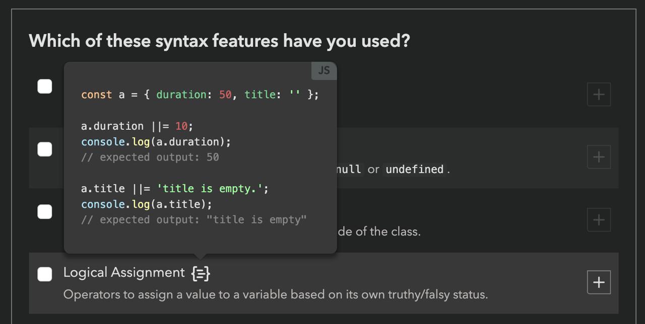
Task: Check the Logical Assignment checkbox
Action: [x=45, y=274]
